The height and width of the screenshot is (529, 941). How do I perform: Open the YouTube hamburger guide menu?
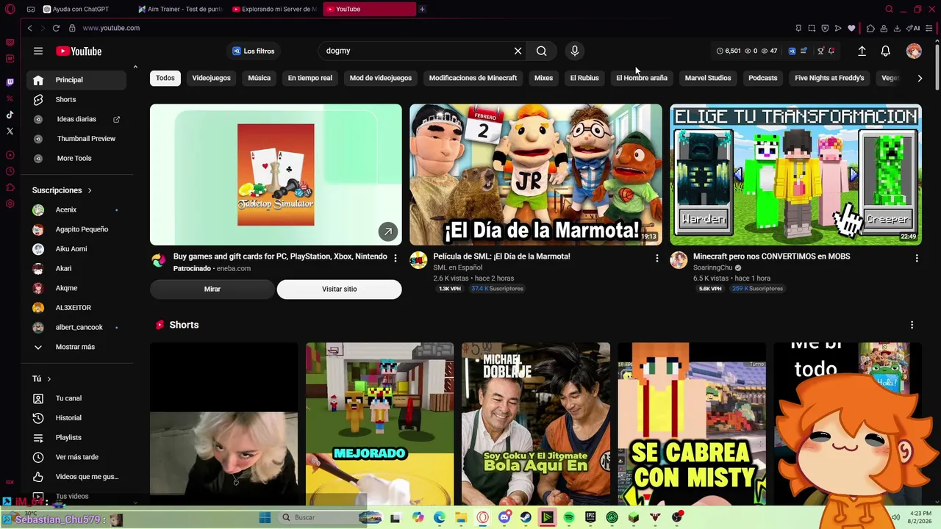click(38, 51)
